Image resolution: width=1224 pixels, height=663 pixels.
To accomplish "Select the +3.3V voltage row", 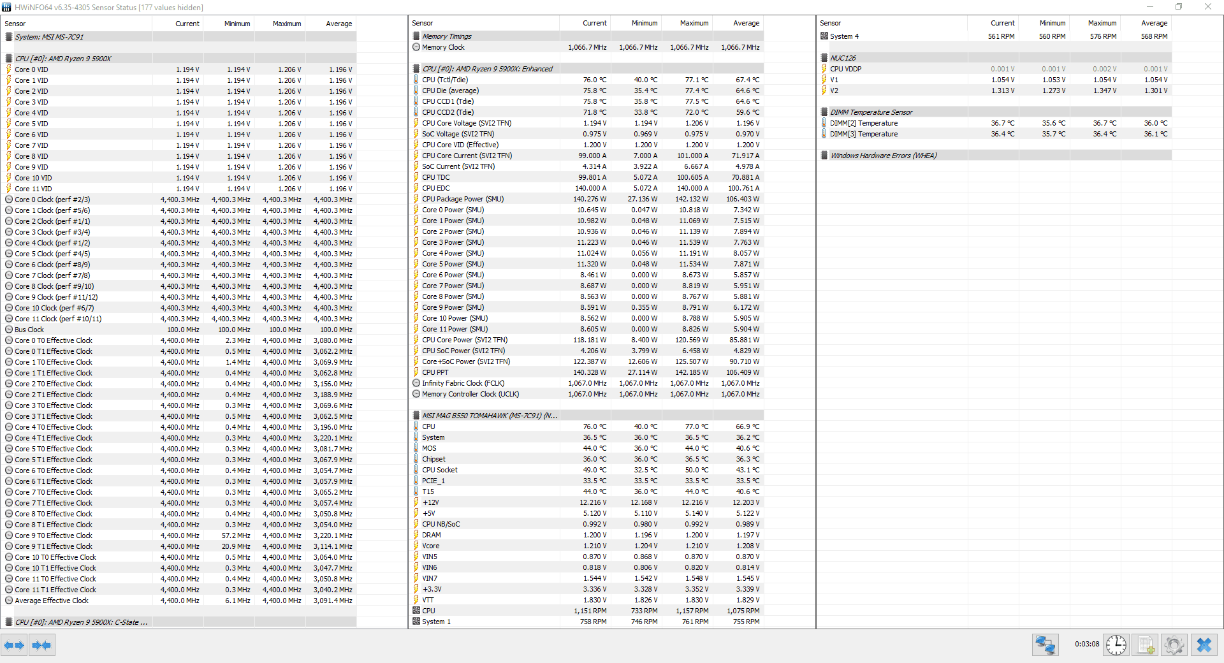I will [586, 589].
